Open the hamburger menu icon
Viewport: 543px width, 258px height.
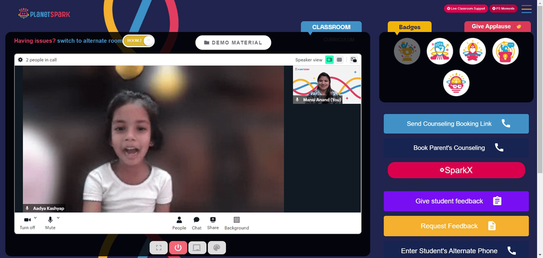(526, 9)
